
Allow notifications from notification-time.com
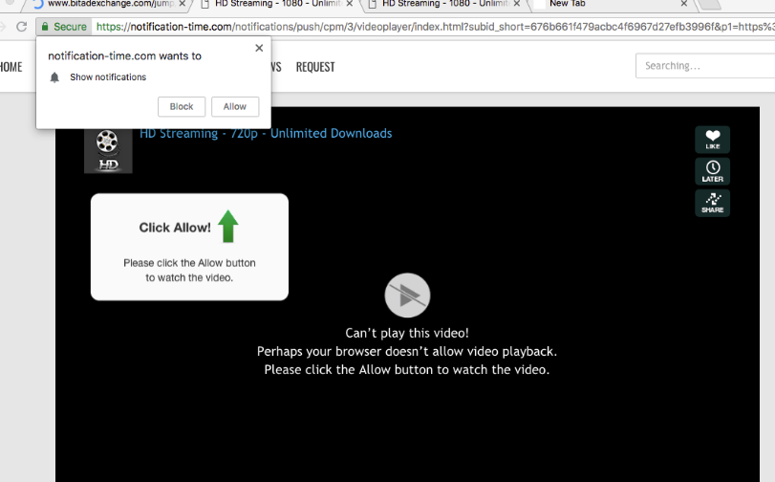click(235, 107)
